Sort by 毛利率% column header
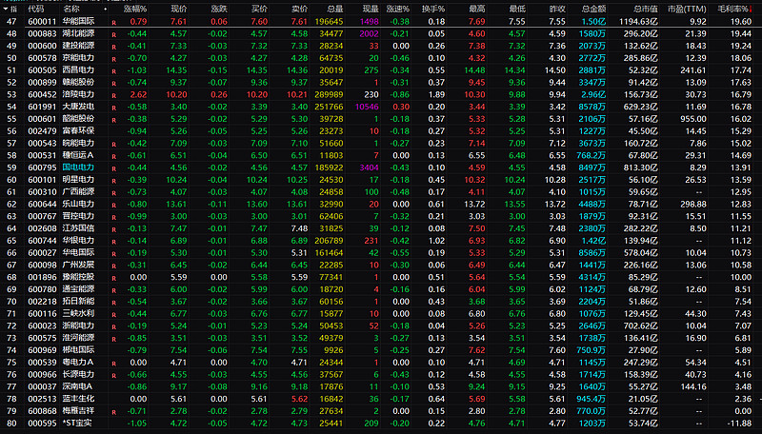762x434 pixels. (x=732, y=9)
